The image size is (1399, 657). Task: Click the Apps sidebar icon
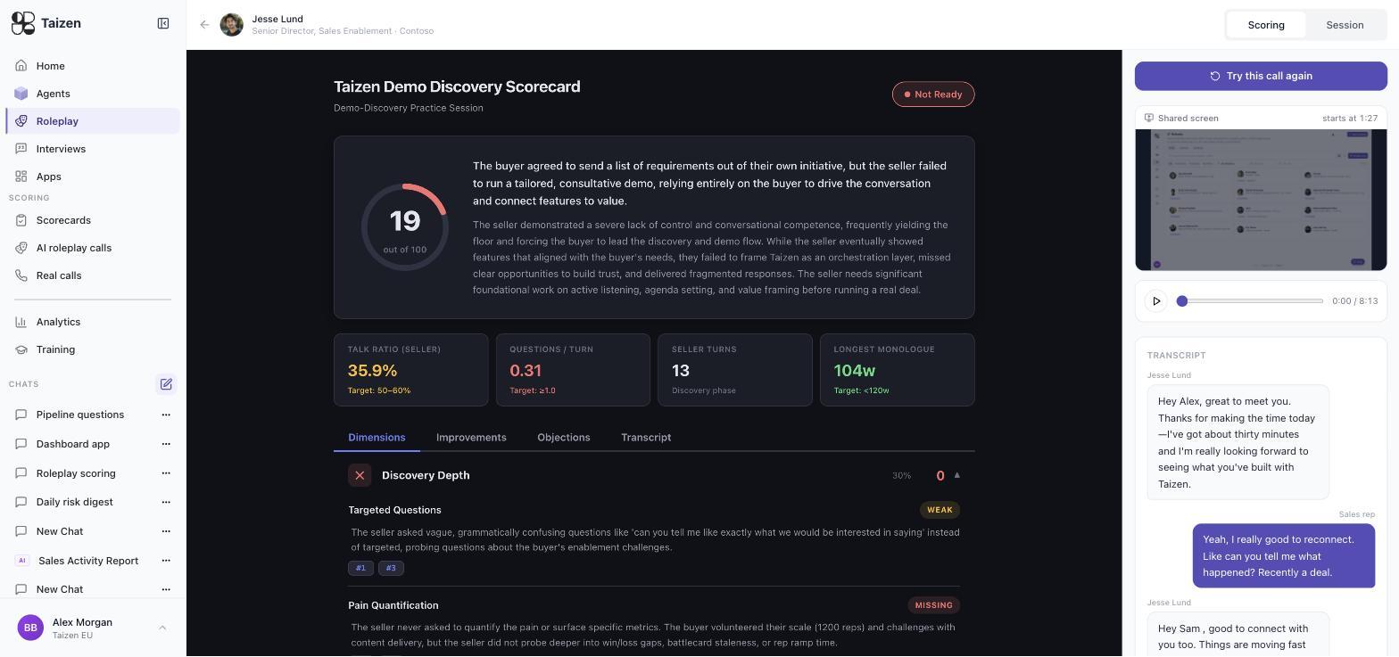[x=21, y=177]
